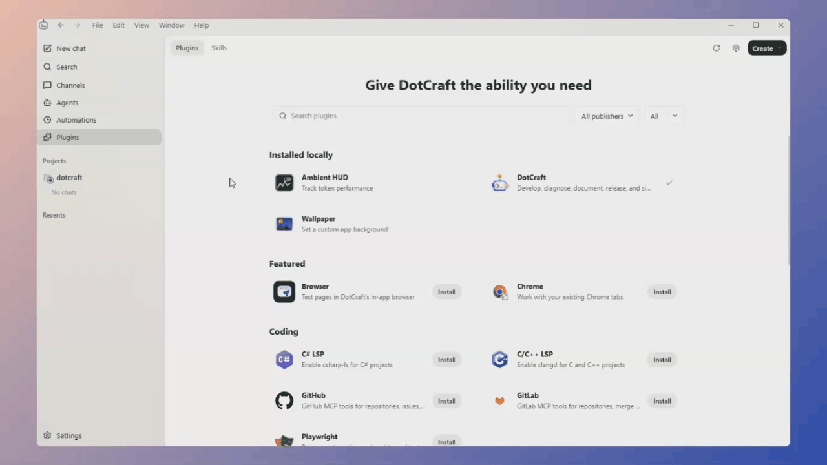The image size is (827, 465).
Task: Click the "Enable clangd for C and C++ projects" text
Action: click(571, 365)
